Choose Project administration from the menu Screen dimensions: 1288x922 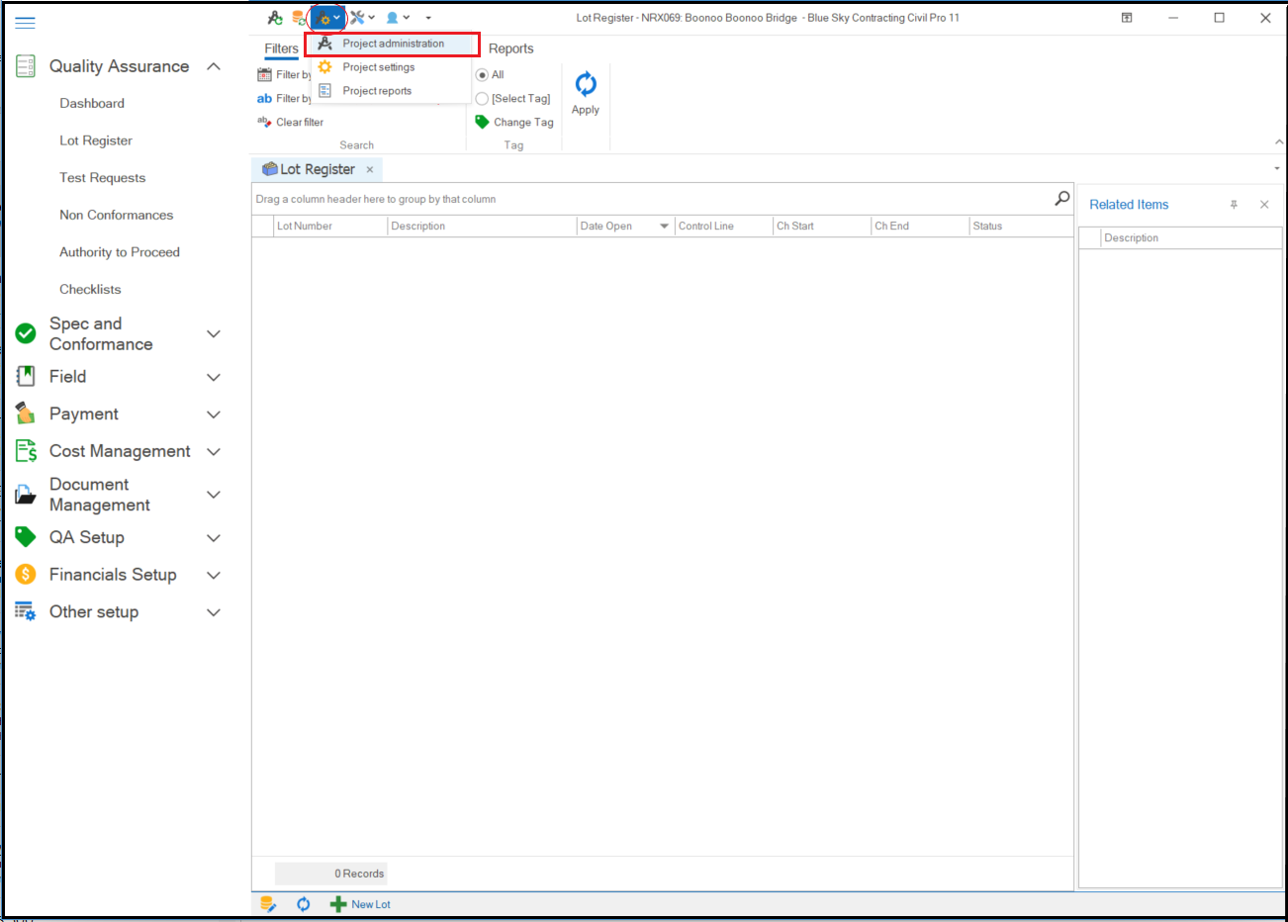point(393,44)
